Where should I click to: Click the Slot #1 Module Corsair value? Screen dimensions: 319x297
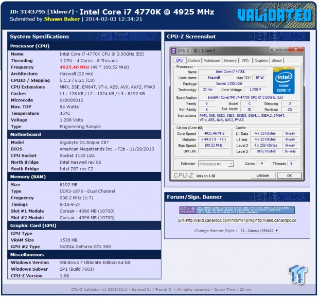pos(87,211)
